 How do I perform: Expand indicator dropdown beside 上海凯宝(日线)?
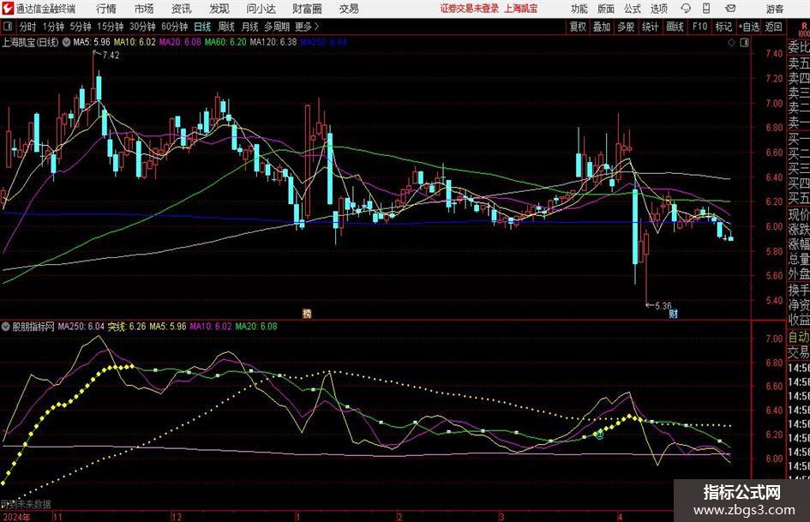point(66,42)
